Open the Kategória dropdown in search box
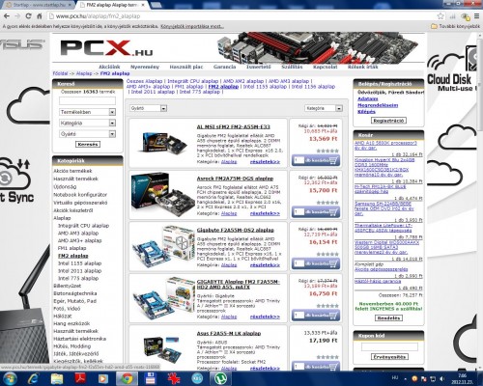Image resolution: width=483 pixels, height=386 pixels. (x=87, y=123)
